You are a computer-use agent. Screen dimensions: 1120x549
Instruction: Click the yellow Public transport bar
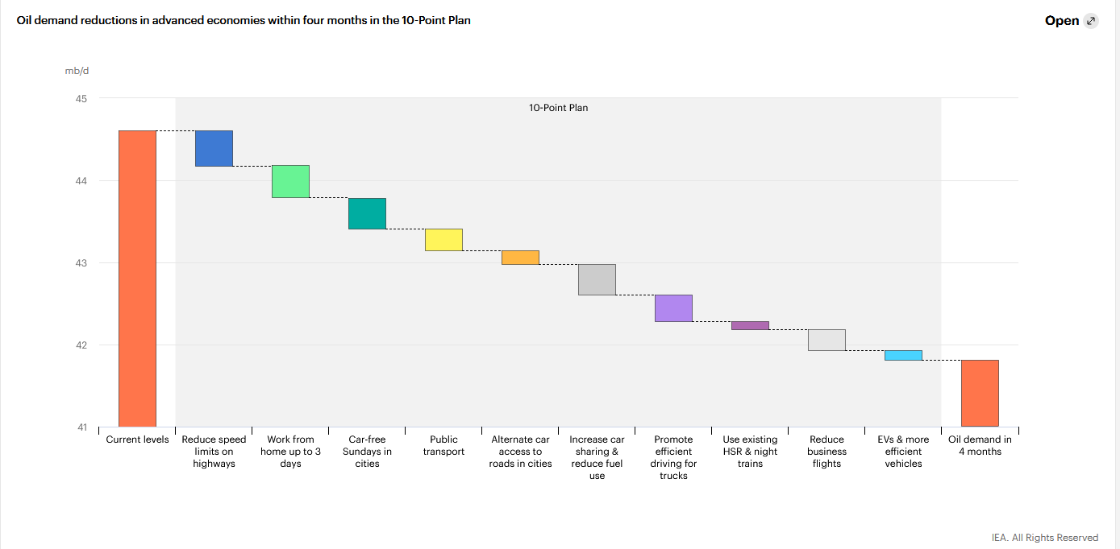(x=443, y=240)
